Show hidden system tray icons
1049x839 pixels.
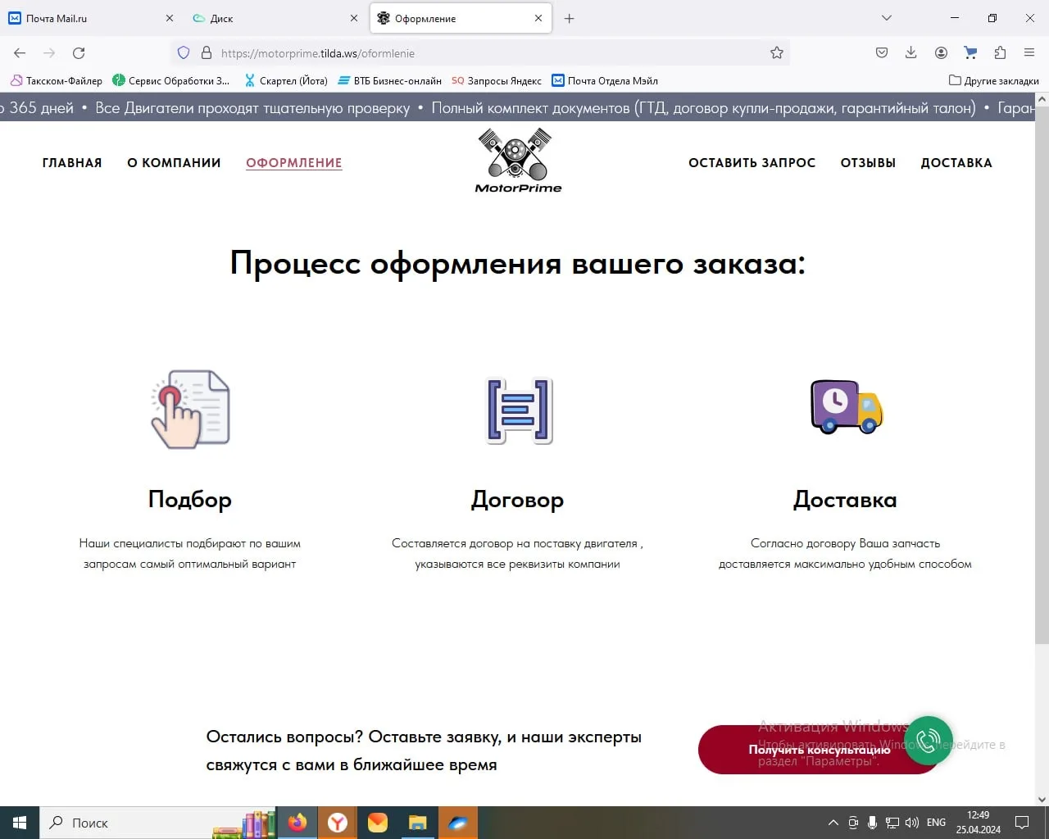tap(833, 823)
